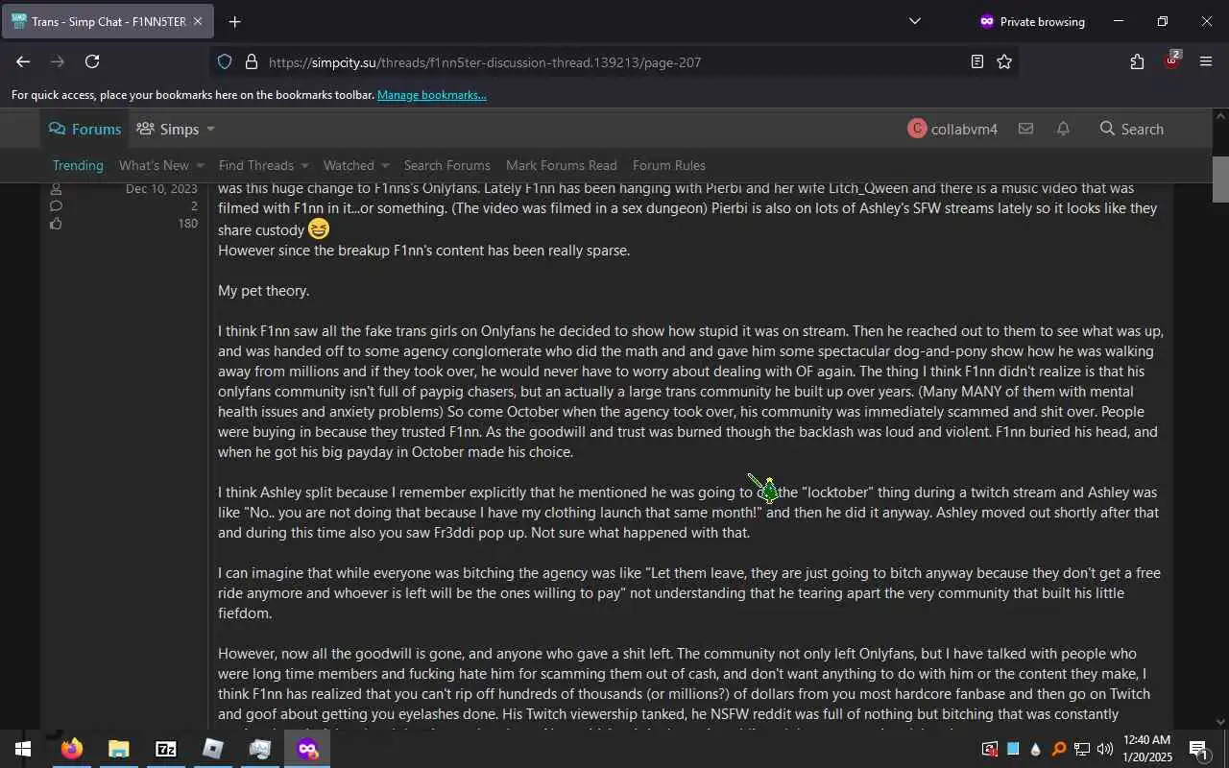Toggle reader view icon in address bar
Image resolution: width=1229 pixels, height=768 pixels.
click(x=976, y=61)
